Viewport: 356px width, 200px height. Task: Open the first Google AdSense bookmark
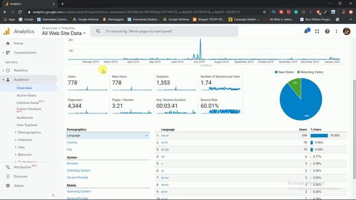[86, 19]
